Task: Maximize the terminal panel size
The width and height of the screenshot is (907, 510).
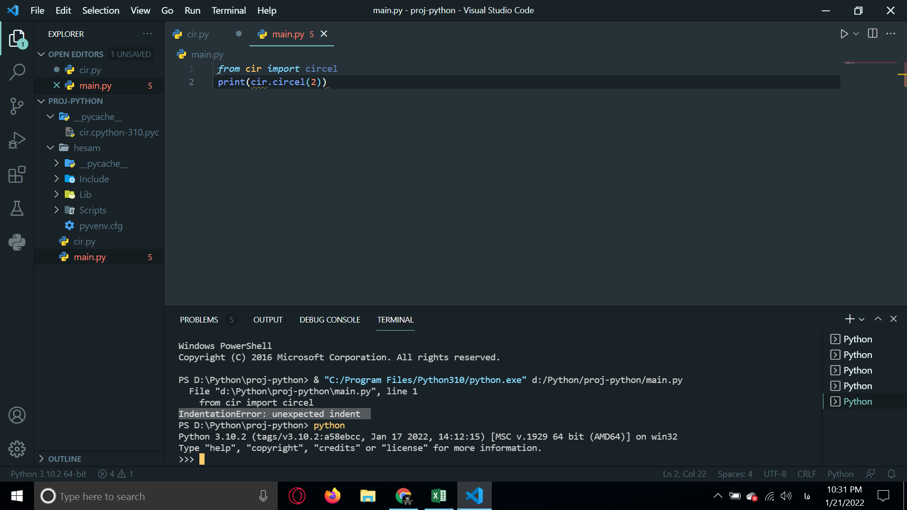Action: pos(878,319)
